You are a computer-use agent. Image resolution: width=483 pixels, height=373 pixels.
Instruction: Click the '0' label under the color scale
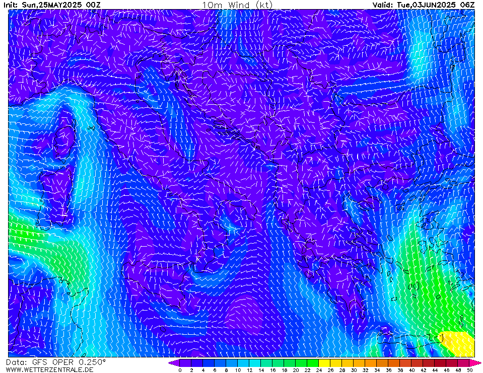[x=180, y=370]
